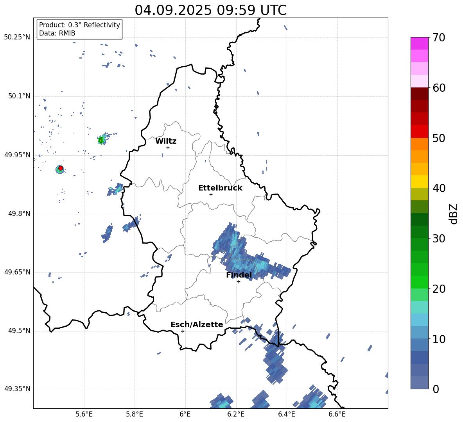Select the red radar site dot
This screenshot has height=422, width=463.
61,168
